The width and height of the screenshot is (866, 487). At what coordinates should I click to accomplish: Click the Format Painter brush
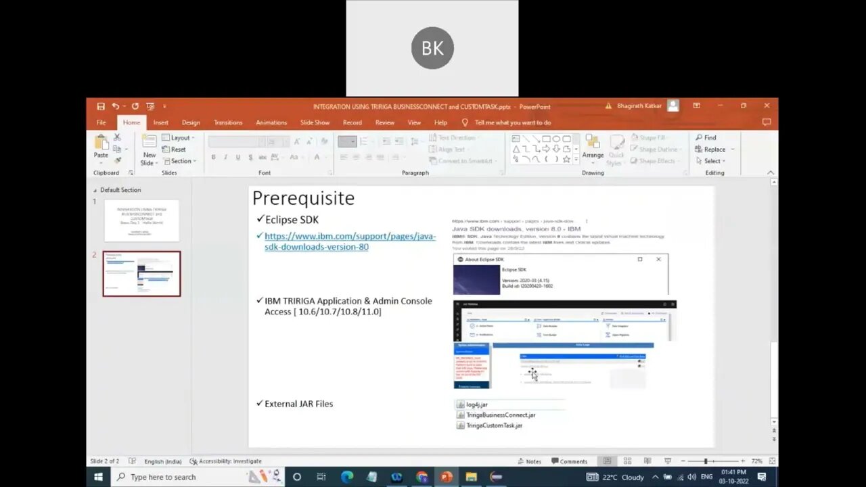pos(117,160)
